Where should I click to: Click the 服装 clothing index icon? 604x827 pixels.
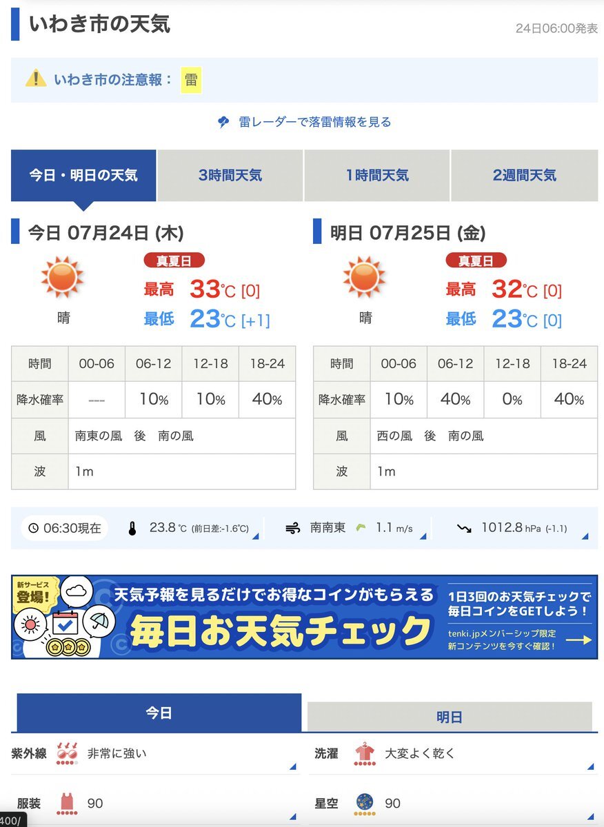point(67,804)
